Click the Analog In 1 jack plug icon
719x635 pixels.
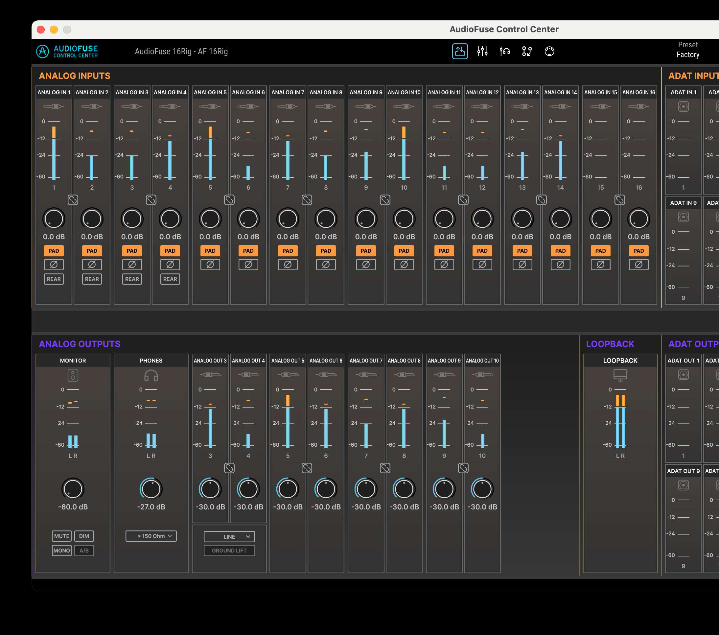tap(54, 106)
